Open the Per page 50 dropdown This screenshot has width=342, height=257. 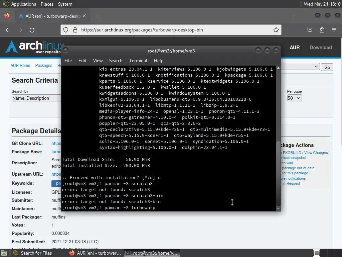coord(294,98)
